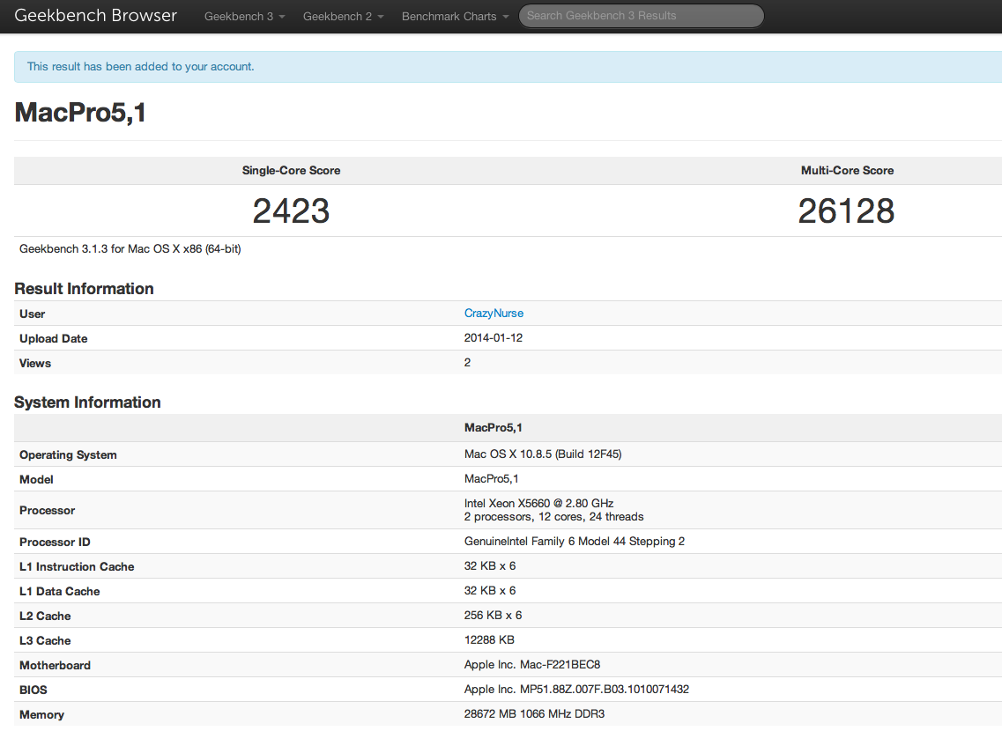The image size is (1002, 731).
Task: Select the Mac OS X 10.8.5 (Build 12F45) value
Action: tap(543, 454)
